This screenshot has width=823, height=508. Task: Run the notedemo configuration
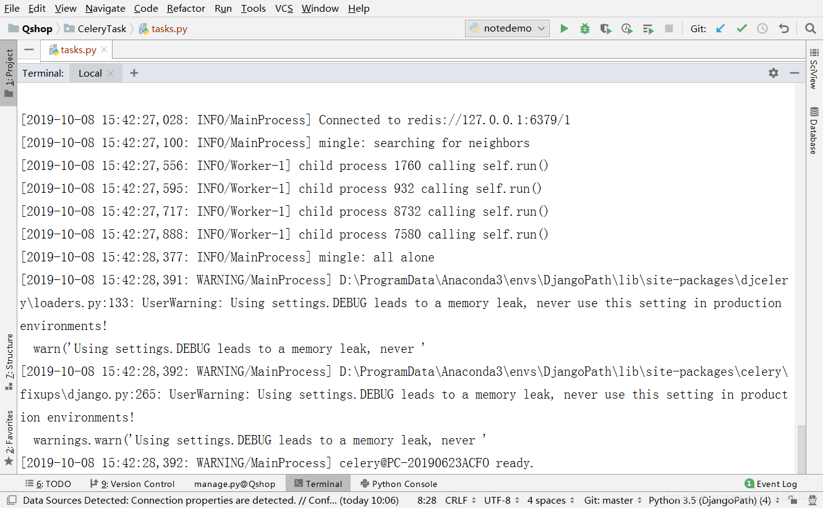coord(564,28)
